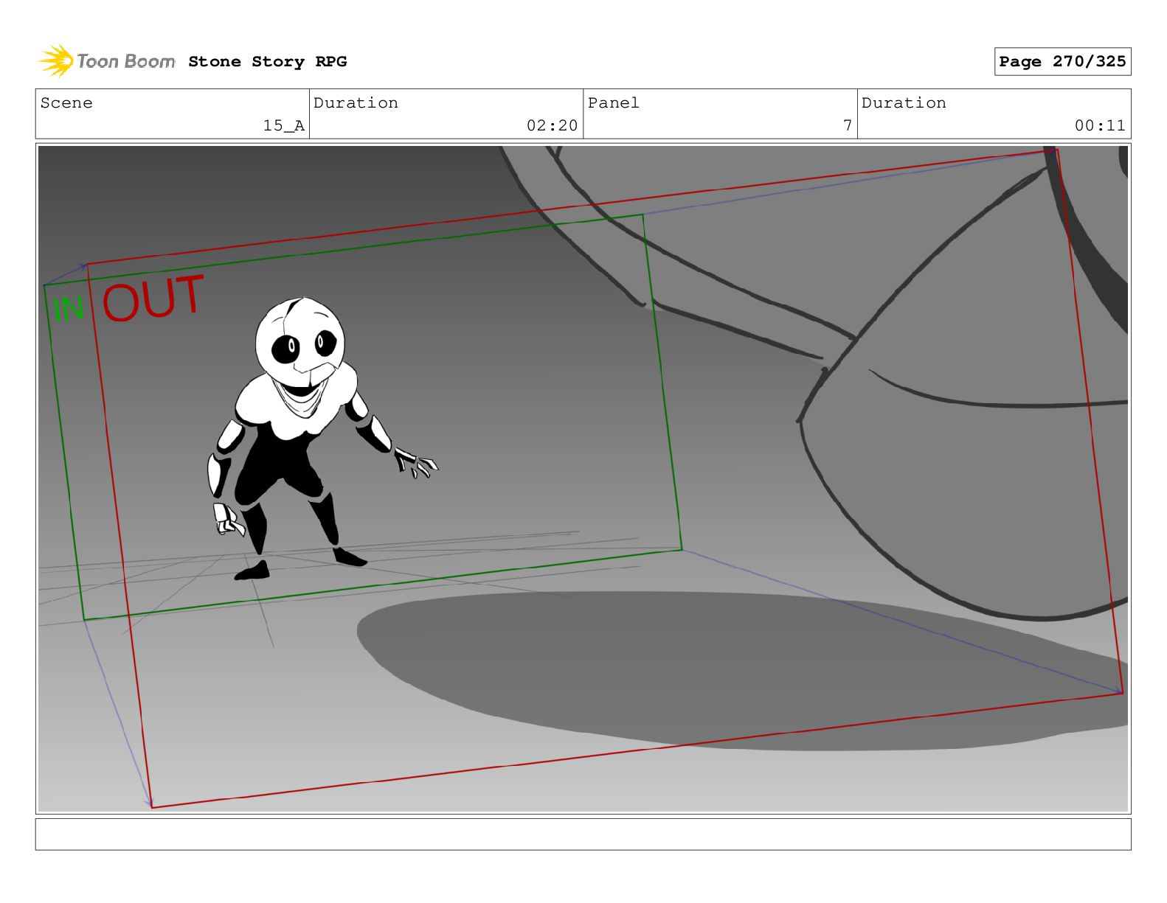1167x903 pixels.
Task: Click the scene value '15_A'
Action: (x=284, y=126)
